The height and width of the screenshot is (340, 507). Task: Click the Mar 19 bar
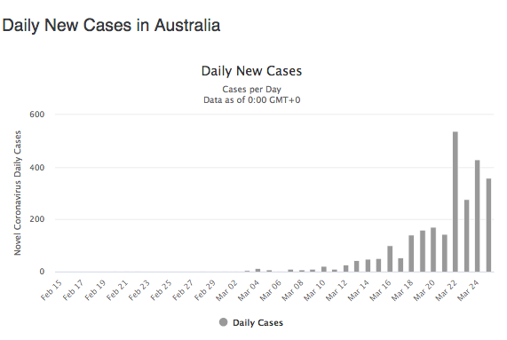click(x=423, y=251)
